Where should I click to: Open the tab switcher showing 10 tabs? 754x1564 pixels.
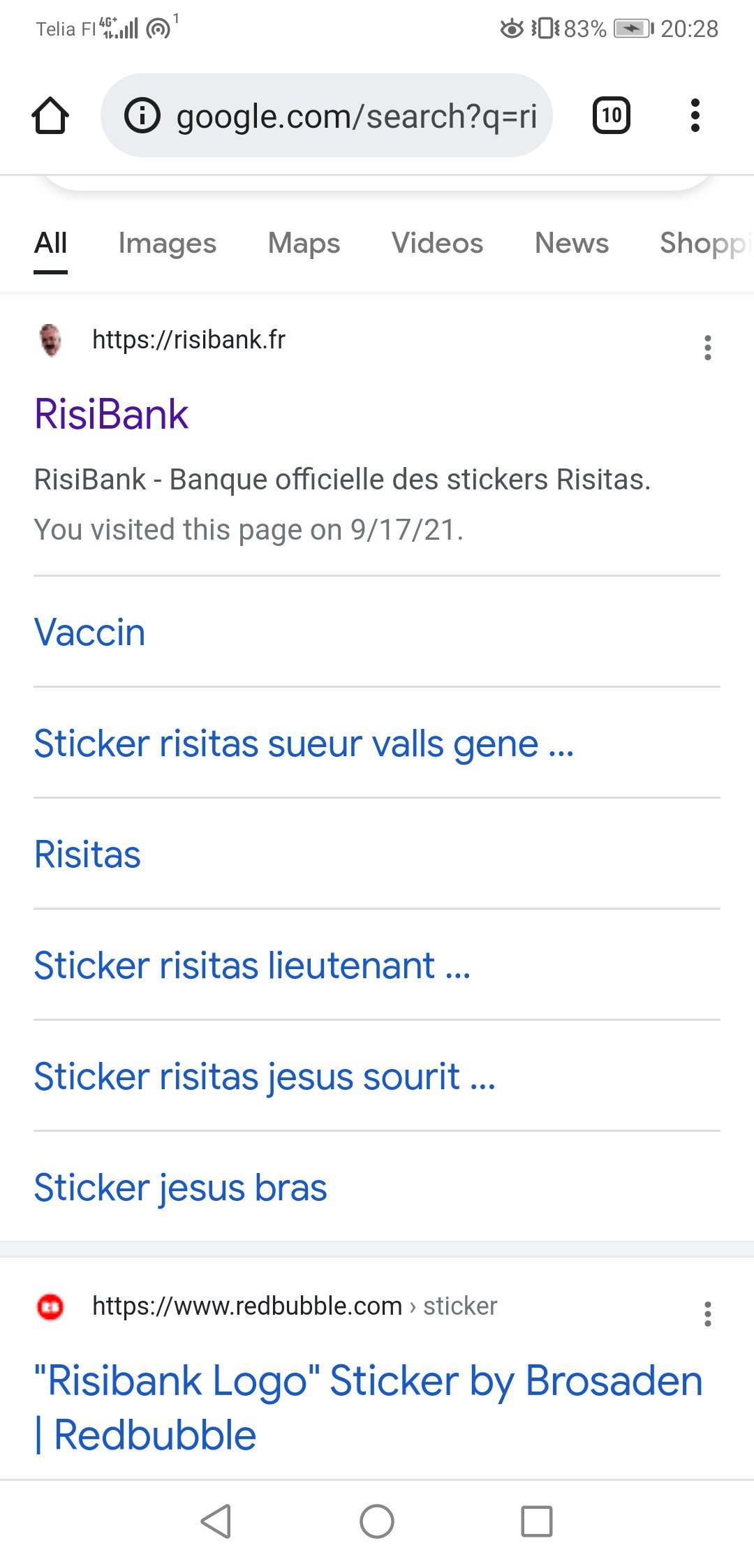click(611, 115)
